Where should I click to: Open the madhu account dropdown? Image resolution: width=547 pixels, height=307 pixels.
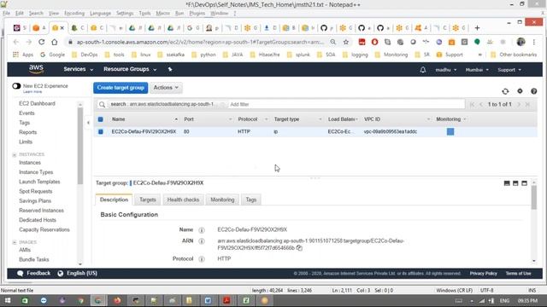pyautogui.click(x=445, y=70)
